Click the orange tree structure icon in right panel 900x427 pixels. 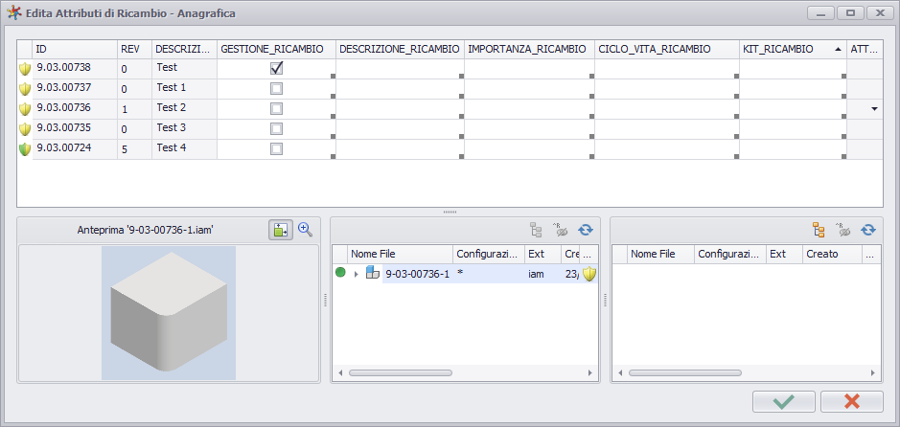tap(819, 230)
